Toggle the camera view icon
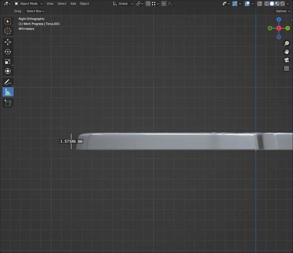293x253 pixels. pos(287,60)
